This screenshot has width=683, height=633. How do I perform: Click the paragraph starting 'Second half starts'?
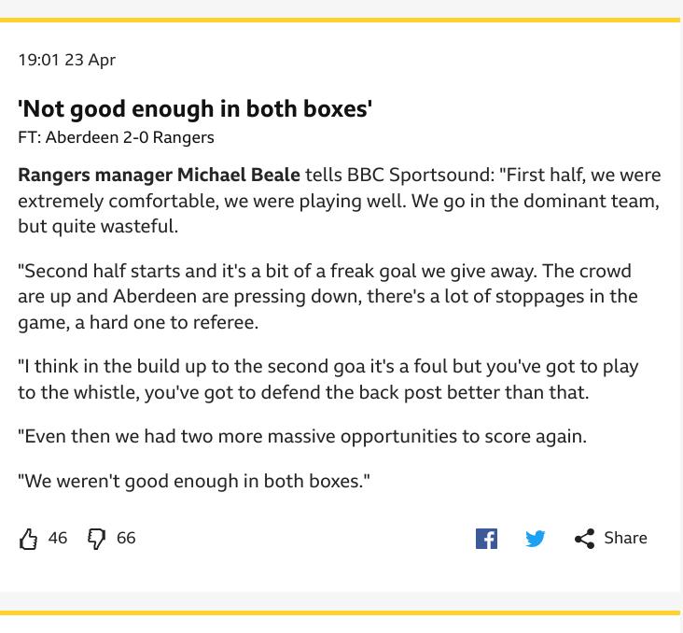328,297
